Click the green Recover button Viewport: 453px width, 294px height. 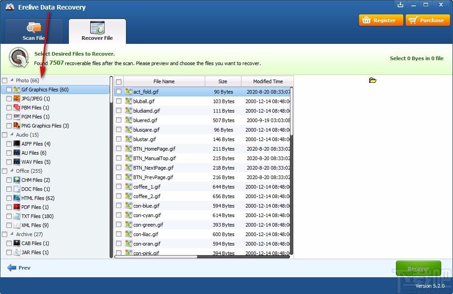coord(418,269)
